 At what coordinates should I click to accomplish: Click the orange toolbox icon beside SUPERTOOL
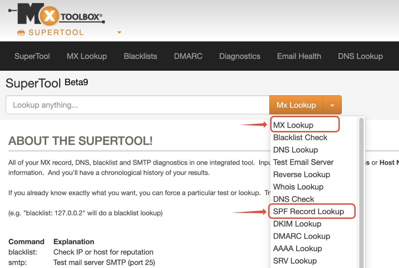[21, 33]
